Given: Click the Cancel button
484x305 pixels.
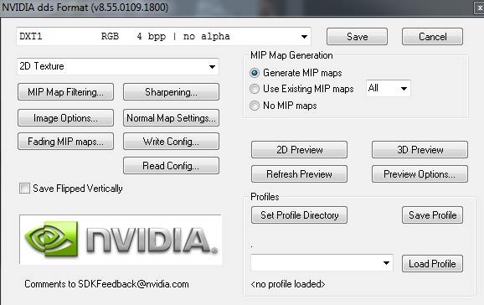Looking at the screenshot, I should point(432,37).
